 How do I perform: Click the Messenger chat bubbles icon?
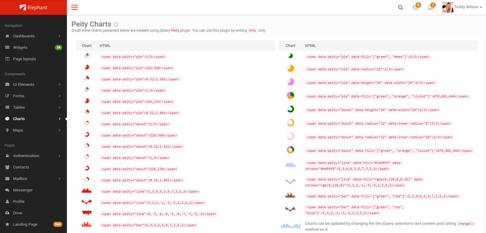pos(7,190)
